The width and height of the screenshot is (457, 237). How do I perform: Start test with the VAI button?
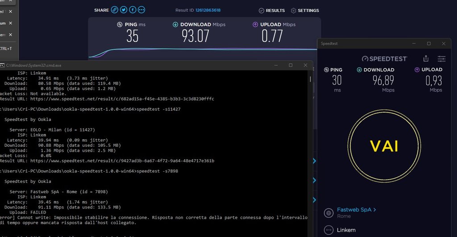(384, 146)
